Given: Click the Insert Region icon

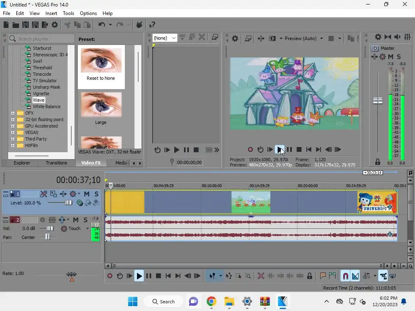Looking at the screenshot, I should click(x=332, y=276).
